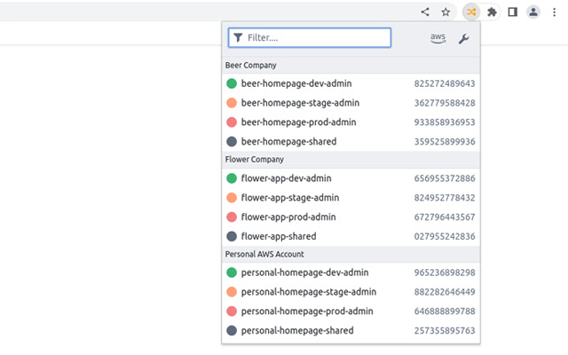Click account ID 027955242836
The width and height of the screenshot is (568, 355).
coord(445,237)
